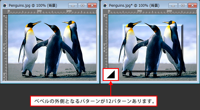This screenshot has height=110, width=200.
Task: Select the black triangle bevel pattern icon
Action: point(111,75)
